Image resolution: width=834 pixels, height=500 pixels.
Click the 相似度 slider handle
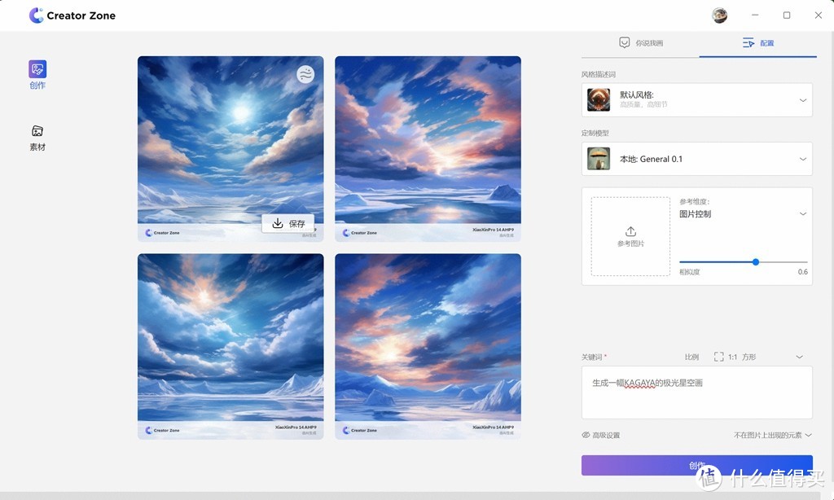[x=756, y=262]
